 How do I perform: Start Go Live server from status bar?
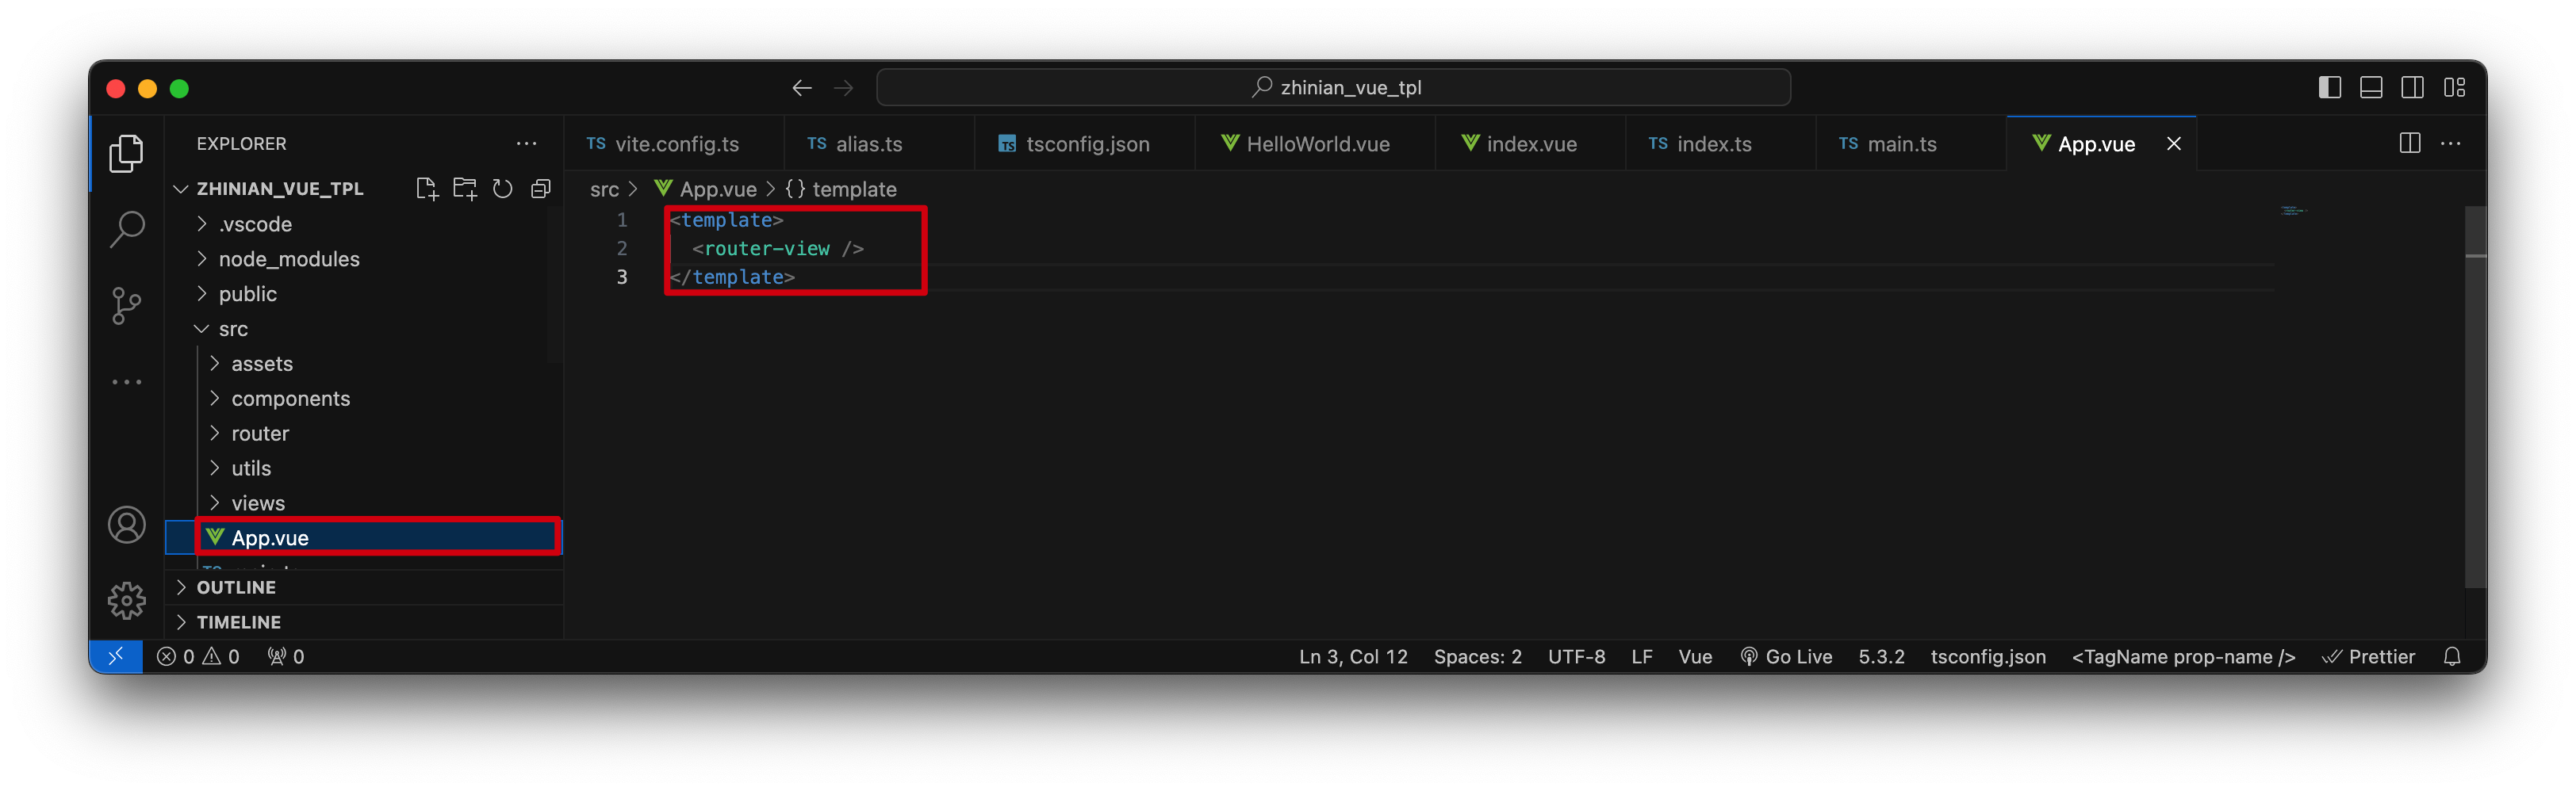pyautogui.click(x=1786, y=656)
